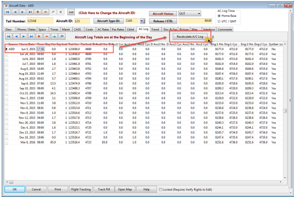Click the Track FM button
294x197 pixels.
pos(104,189)
